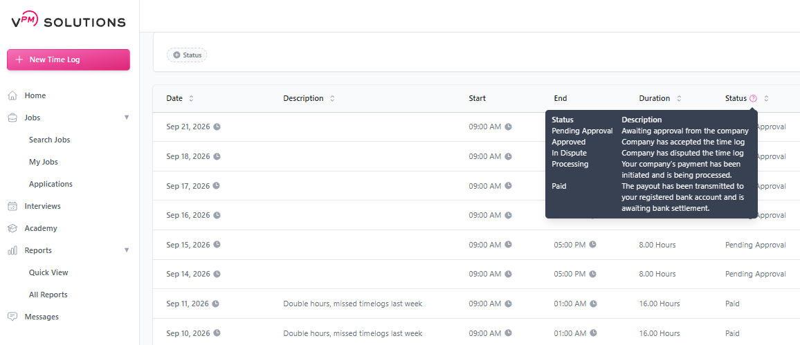
Task: Click the Academy graduation cap icon
Action: click(x=12, y=228)
